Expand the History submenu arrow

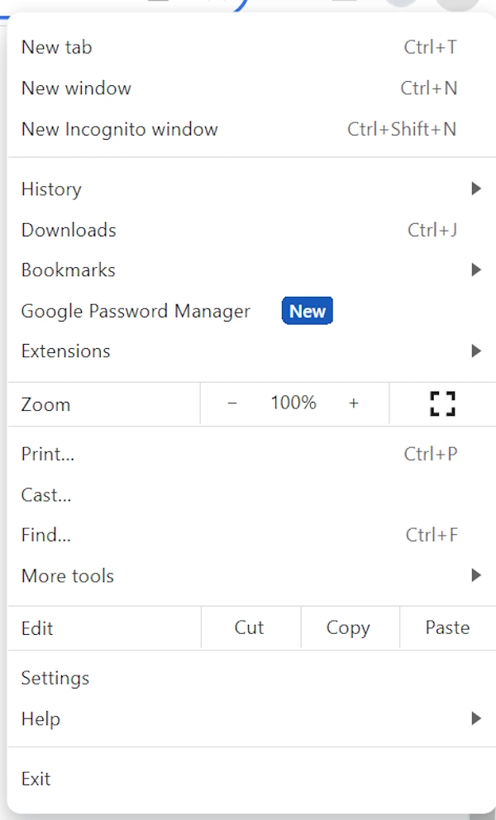click(475, 189)
